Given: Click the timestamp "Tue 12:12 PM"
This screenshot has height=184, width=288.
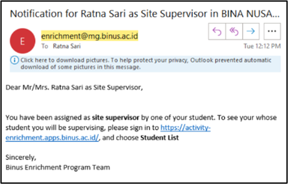Looking at the screenshot, I should click(x=262, y=46).
